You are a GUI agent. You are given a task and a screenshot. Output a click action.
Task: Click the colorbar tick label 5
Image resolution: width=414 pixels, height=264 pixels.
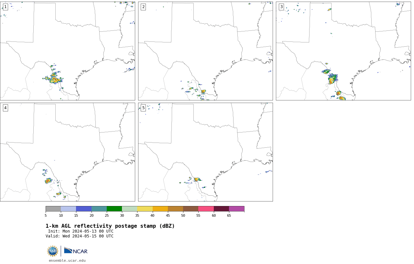click(x=46, y=215)
